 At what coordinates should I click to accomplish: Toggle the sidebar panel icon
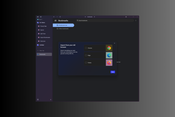coord(41,17)
